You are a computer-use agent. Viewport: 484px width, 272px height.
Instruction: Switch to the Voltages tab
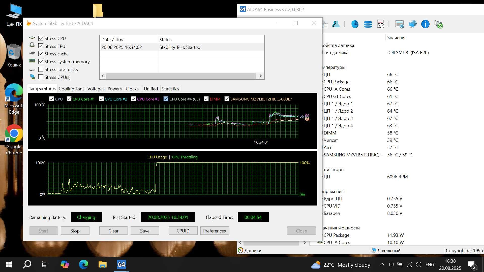[96, 89]
